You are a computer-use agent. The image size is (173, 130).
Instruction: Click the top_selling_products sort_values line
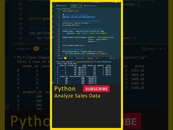coord(82,51)
